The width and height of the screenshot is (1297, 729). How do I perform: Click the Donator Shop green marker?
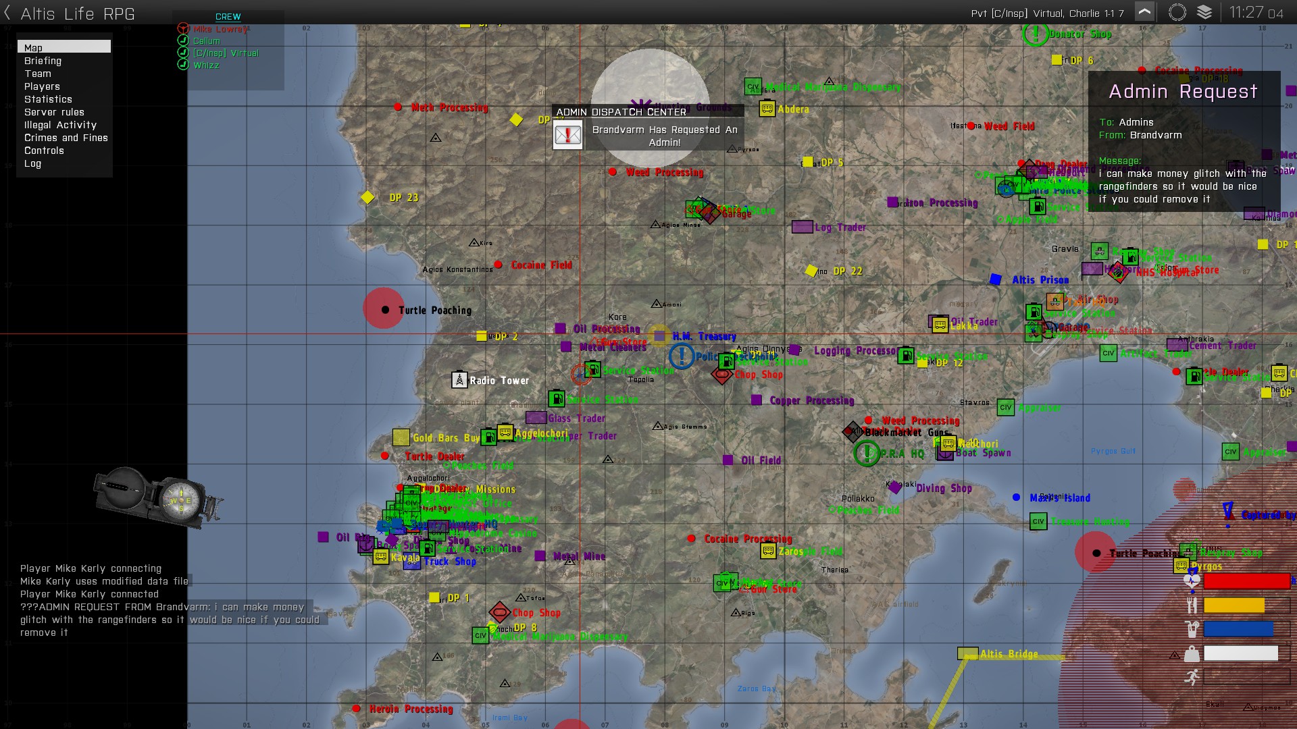[1036, 34]
